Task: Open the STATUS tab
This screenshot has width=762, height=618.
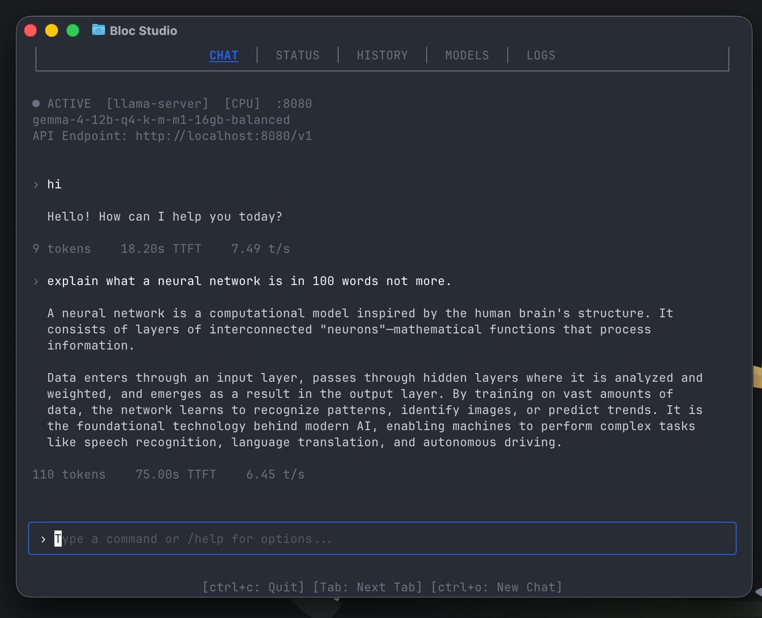Action: [x=298, y=55]
